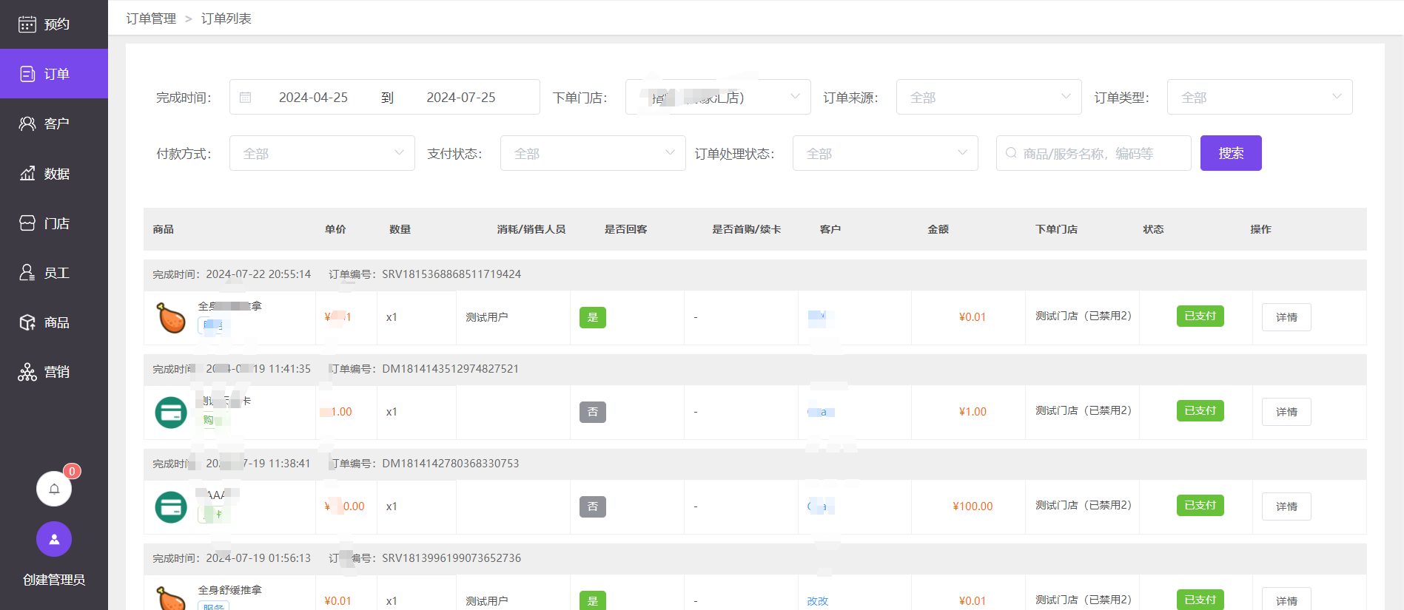Select the 订单 menu item in sidebar
This screenshot has width=1404, height=610.
pyautogui.click(x=54, y=74)
